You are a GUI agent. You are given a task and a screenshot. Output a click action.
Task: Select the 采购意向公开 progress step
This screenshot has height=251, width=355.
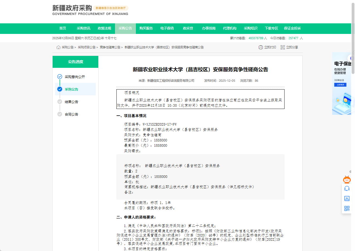75,77
